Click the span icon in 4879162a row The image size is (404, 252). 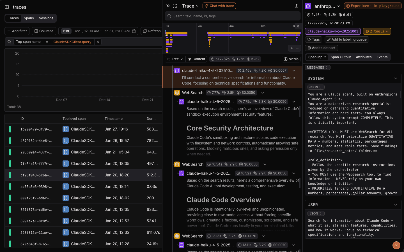click(65, 141)
